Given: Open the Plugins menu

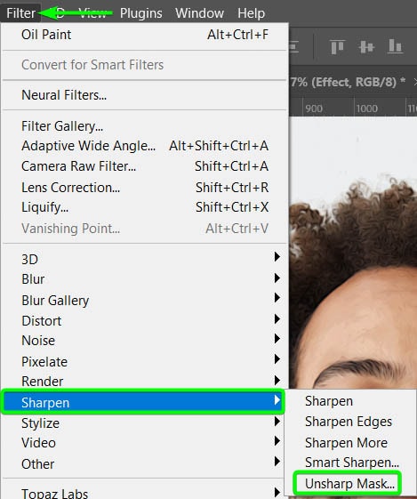Looking at the screenshot, I should click(x=140, y=13).
